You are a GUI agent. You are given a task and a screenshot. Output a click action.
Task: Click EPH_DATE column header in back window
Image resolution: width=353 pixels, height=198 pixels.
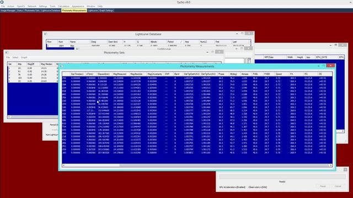tap(327, 57)
